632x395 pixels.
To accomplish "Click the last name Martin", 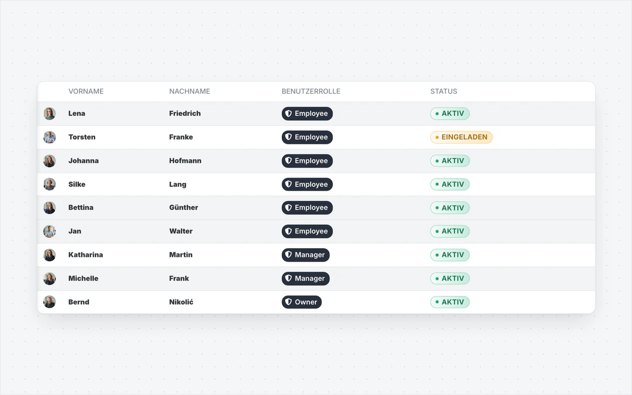I will (181, 255).
